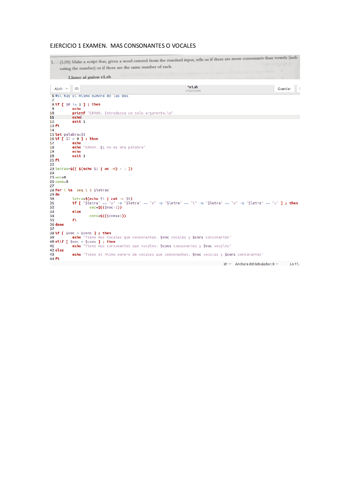This screenshot has height=495, width=350.
Task: Click the Guardar save button
Action: (x=284, y=89)
